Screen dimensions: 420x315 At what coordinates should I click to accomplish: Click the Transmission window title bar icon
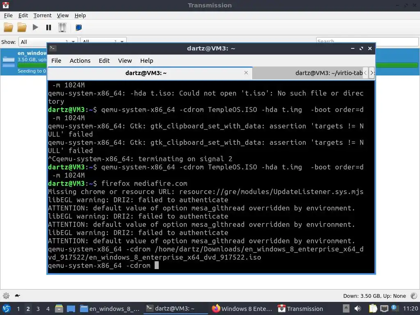(6, 5)
